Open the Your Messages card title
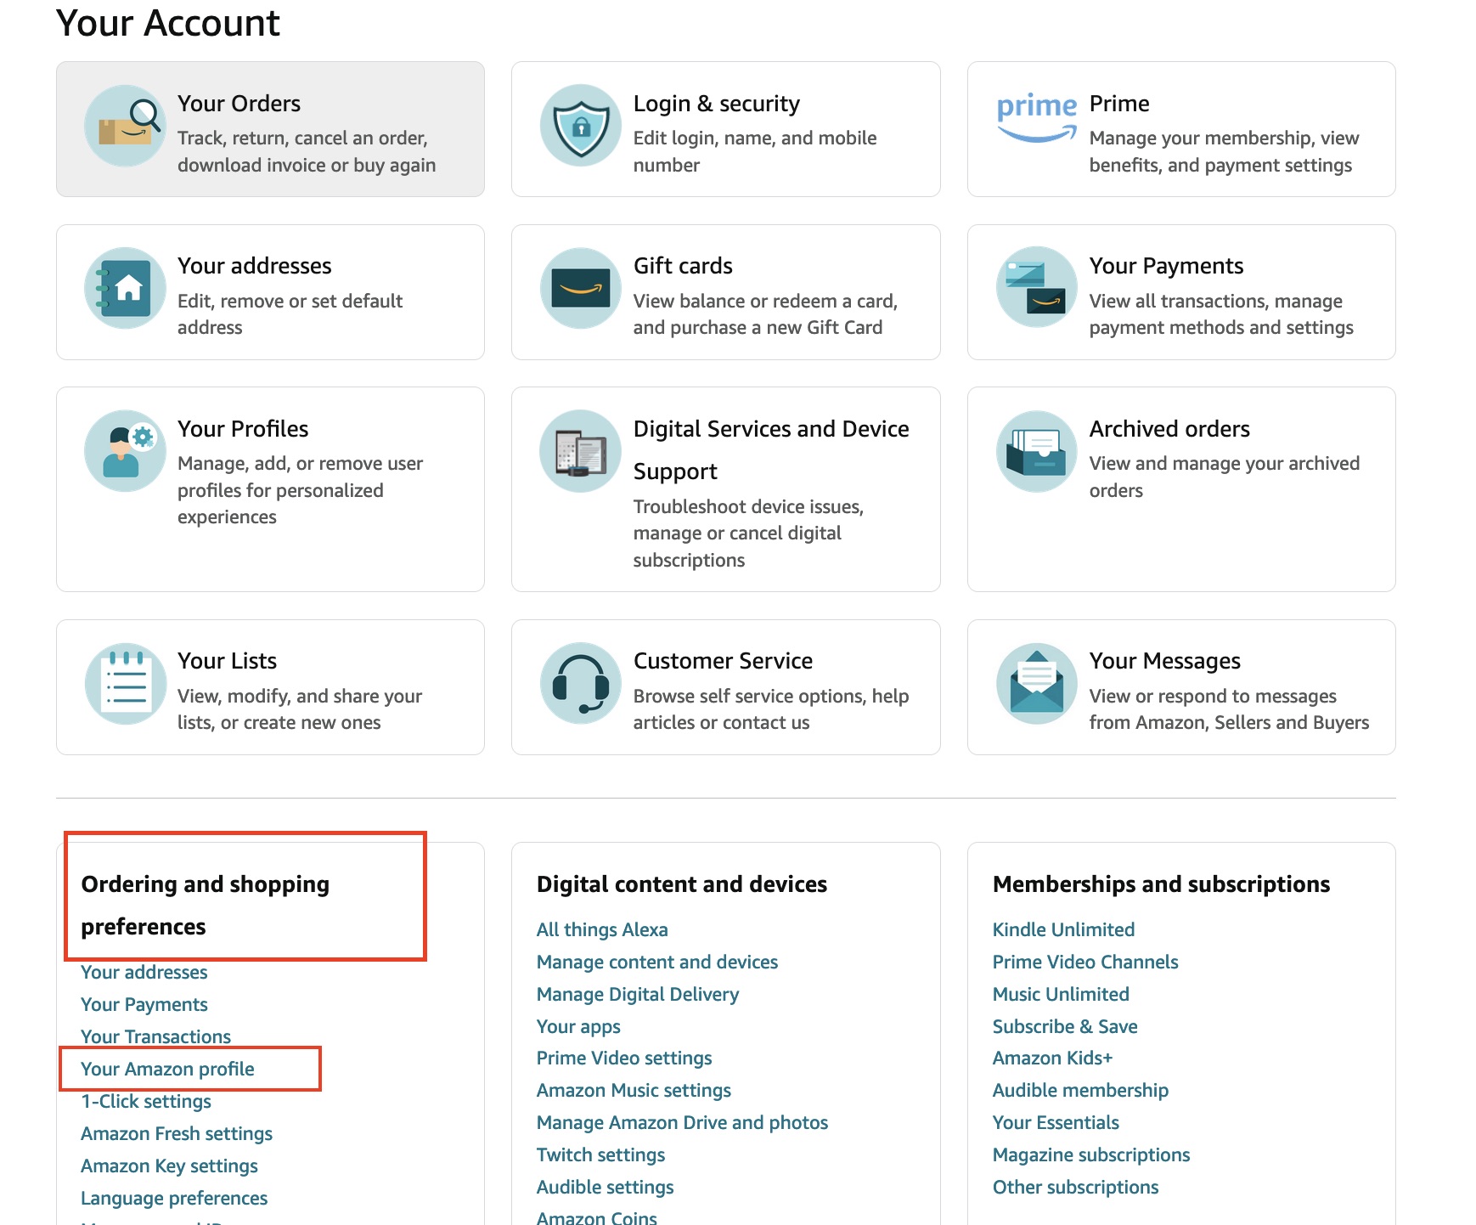The width and height of the screenshot is (1476, 1225). click(x=1164, y=661)
